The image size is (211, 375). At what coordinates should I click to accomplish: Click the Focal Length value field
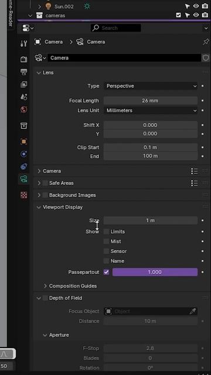(151, 101)
